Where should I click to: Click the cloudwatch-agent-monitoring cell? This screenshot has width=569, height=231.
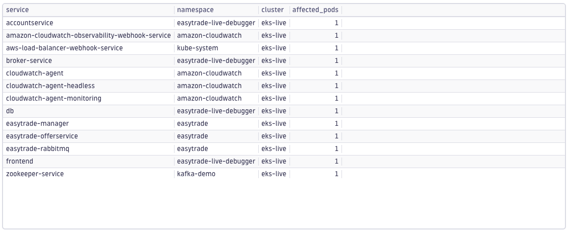click(x=89, y=99)
